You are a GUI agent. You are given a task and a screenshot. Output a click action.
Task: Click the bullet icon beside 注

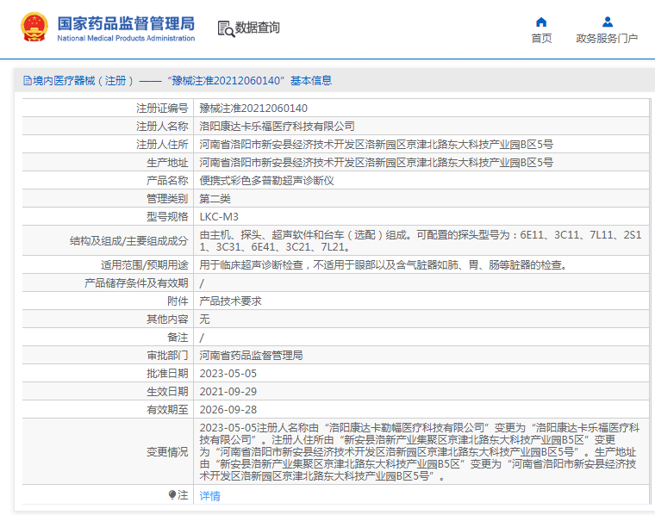(172, 495)
